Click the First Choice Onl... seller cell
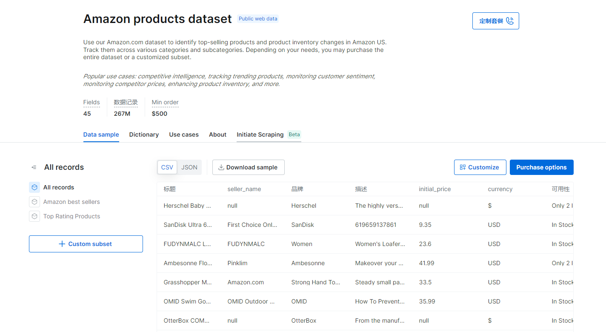 [x=252, y=225]
